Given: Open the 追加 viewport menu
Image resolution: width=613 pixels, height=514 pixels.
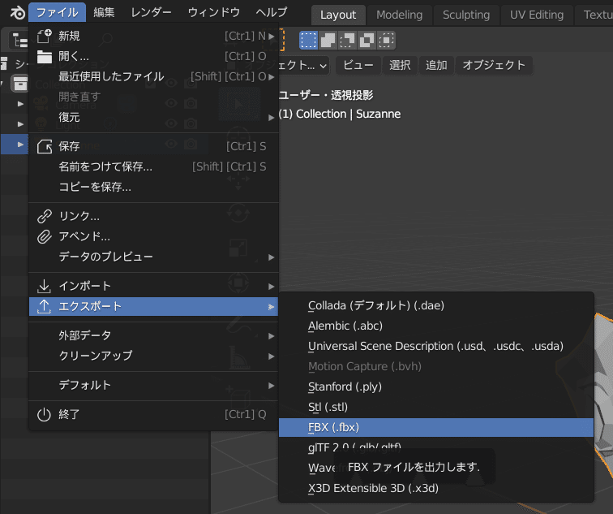Looking at the screenshot, I should (436, 66).
